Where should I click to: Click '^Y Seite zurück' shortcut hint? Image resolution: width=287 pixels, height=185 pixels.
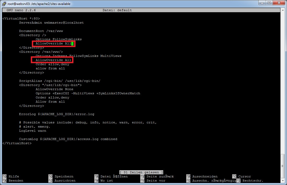coord(157,176)
